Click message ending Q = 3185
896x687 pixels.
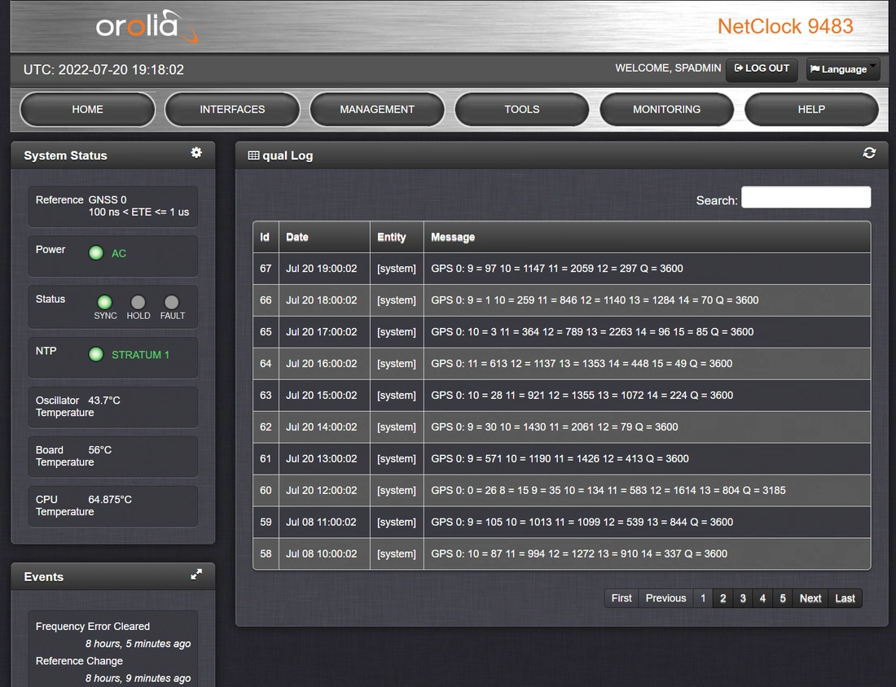pos(608,490)
